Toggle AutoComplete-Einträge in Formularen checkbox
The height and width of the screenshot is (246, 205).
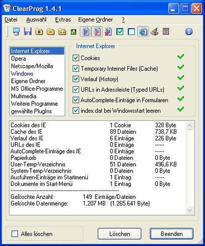(76, 100)
